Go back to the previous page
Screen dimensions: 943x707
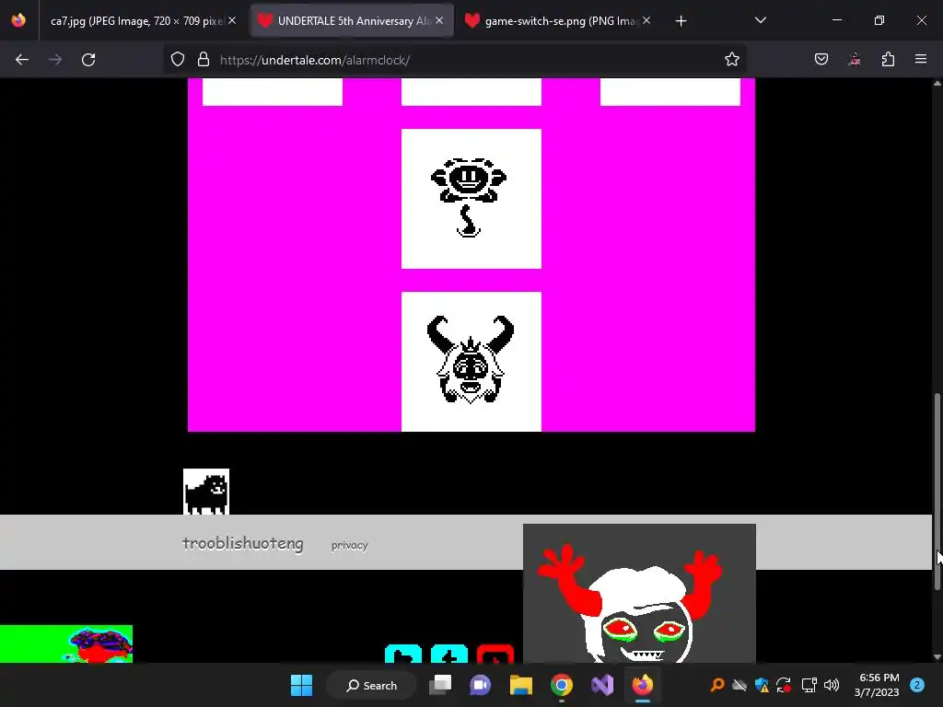tap(22, 60)
